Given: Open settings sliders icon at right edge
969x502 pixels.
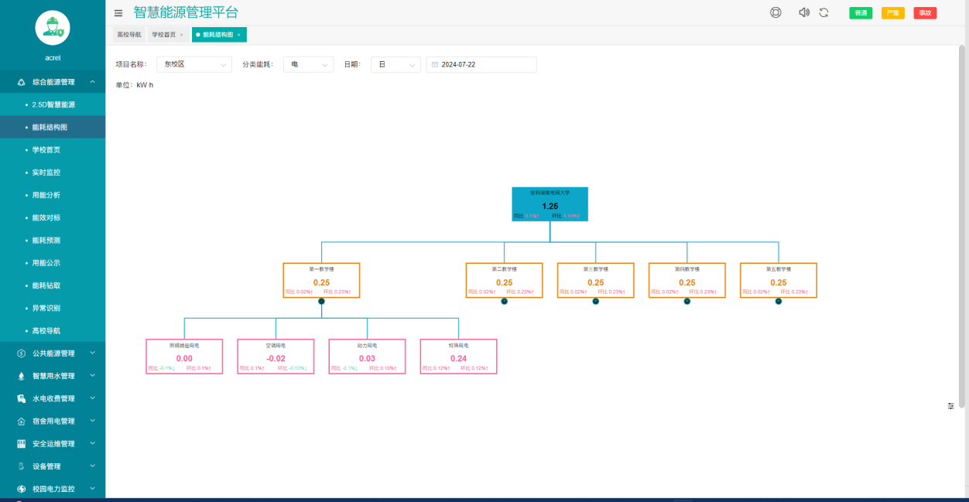Looking at the screenshot, I should tap(951, 406).
